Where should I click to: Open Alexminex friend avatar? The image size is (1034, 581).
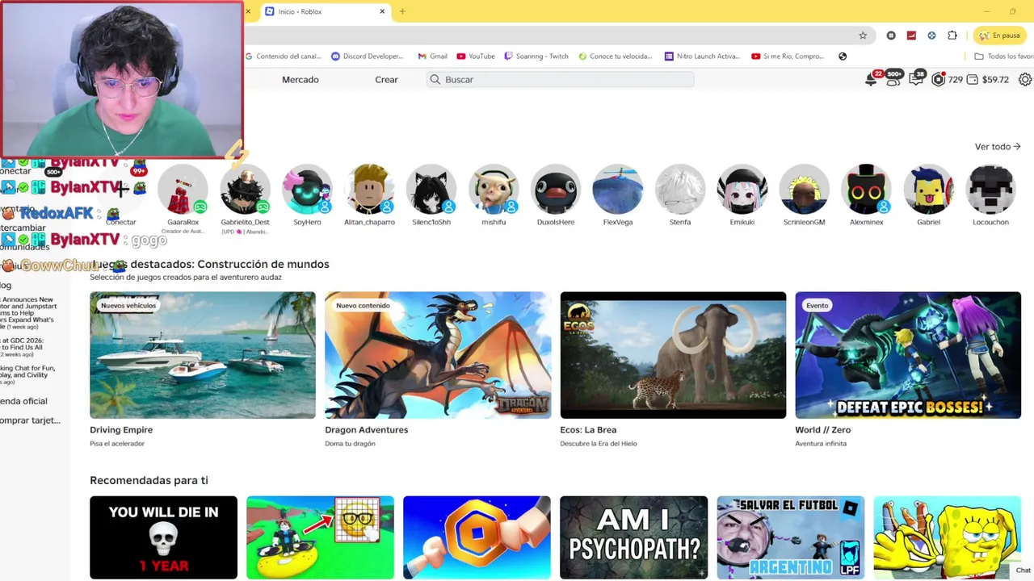pyautogui.click(x=866, y=190)
